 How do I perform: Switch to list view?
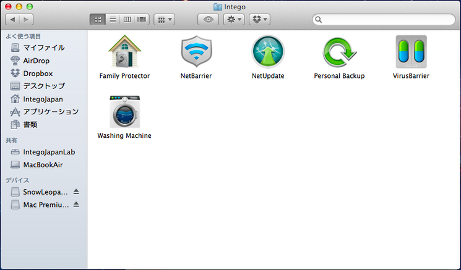113,20
